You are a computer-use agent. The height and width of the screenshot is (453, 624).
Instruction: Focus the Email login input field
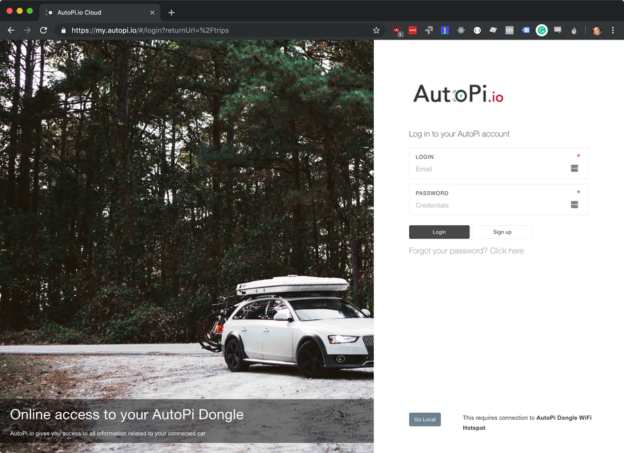[x=489, y=169]
